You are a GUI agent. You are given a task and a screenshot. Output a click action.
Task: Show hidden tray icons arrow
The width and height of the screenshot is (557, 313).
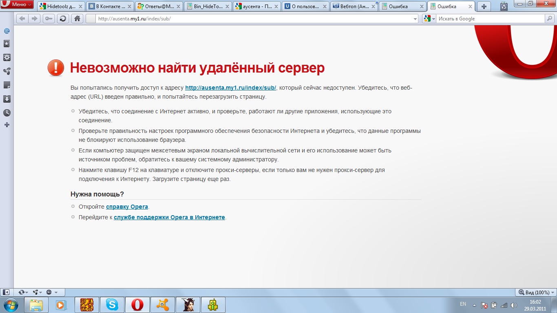point(474,305)
